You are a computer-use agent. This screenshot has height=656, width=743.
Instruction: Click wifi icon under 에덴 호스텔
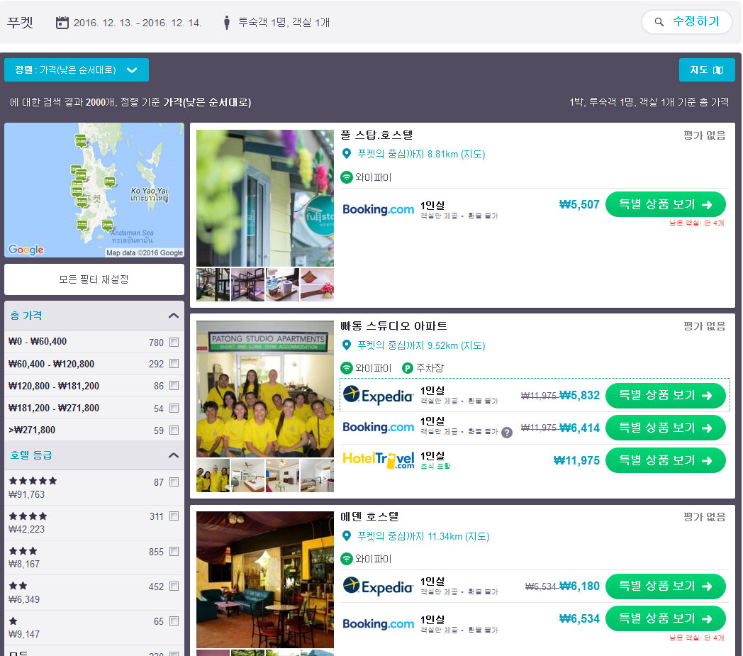347,559
